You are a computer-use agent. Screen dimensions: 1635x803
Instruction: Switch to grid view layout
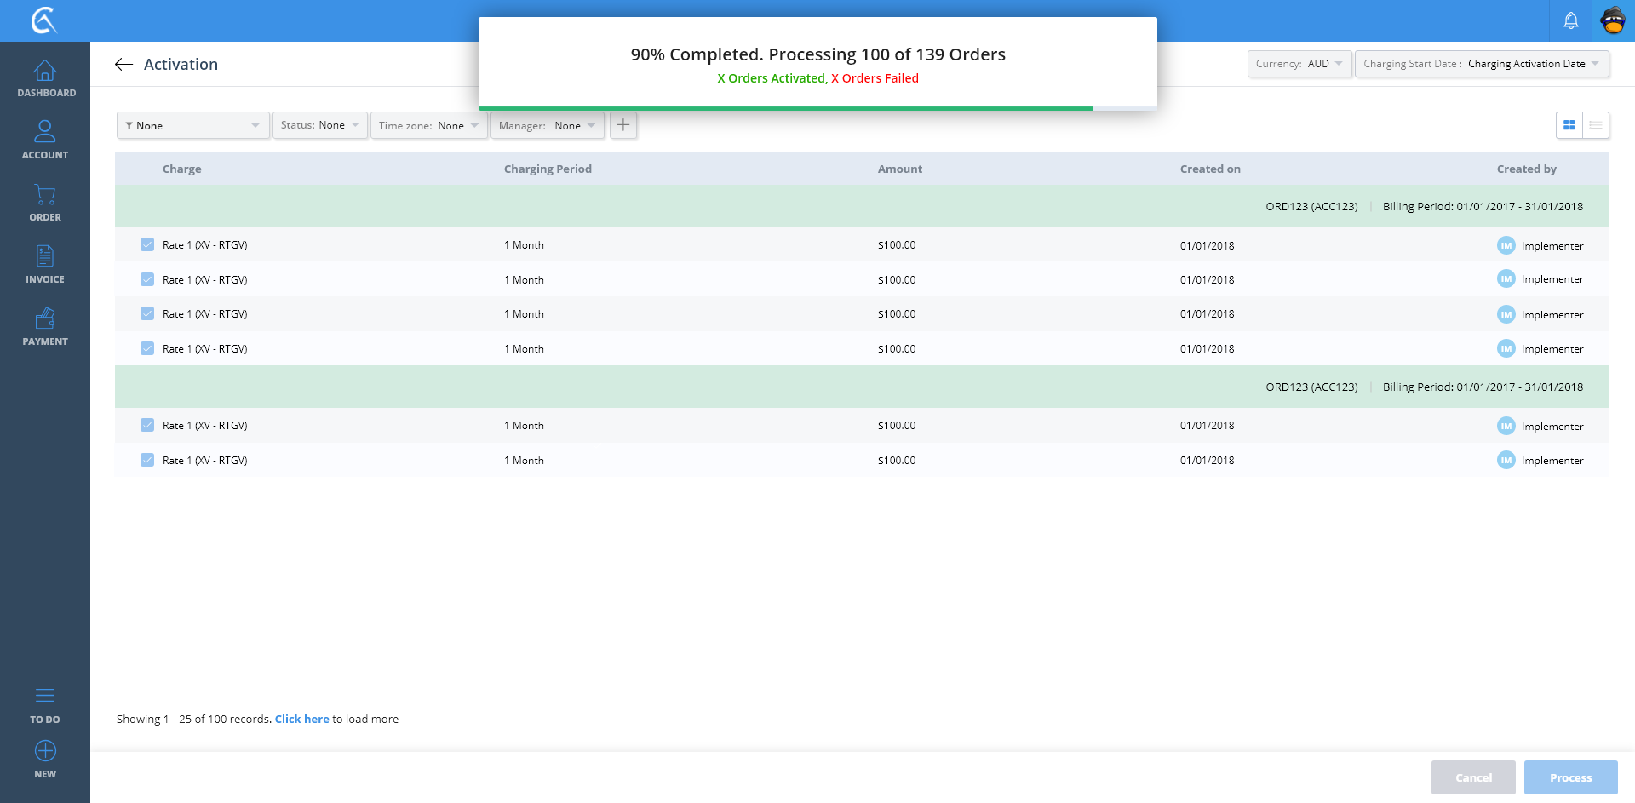click(x=1569, y=125)
